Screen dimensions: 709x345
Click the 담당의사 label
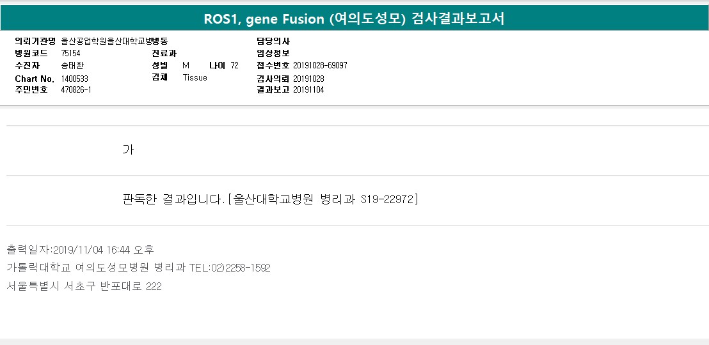click(x=273, y=41)
